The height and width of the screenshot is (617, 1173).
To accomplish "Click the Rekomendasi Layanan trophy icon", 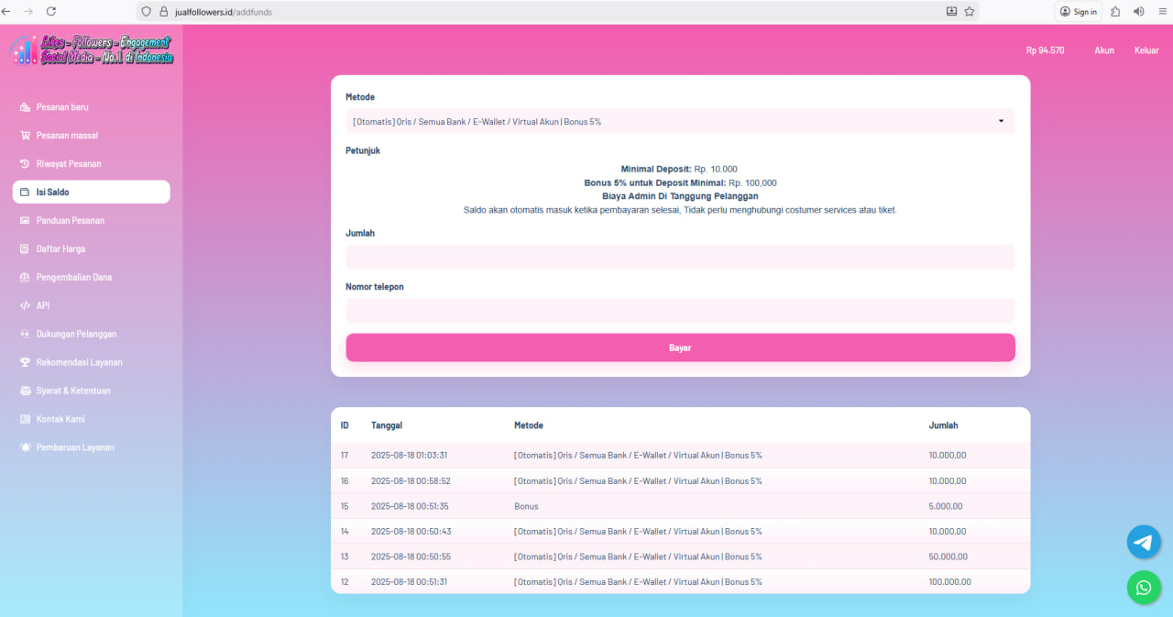I will pos(26,362).
